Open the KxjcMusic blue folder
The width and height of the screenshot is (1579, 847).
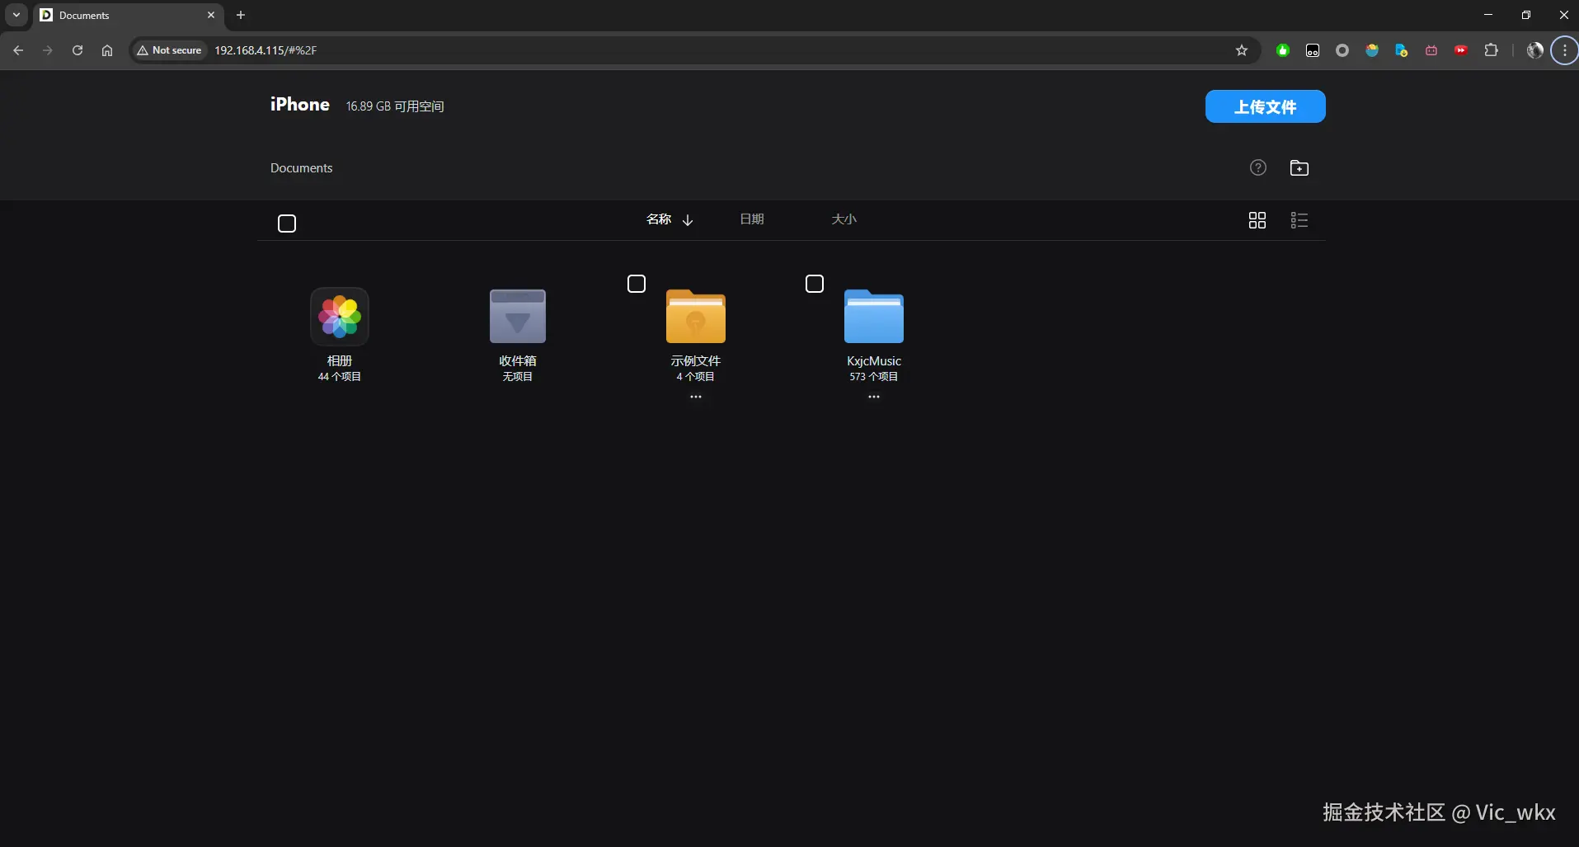tap(874, 316)
